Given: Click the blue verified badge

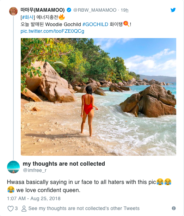Looking at the screenshot, I should tap(69, 10).
